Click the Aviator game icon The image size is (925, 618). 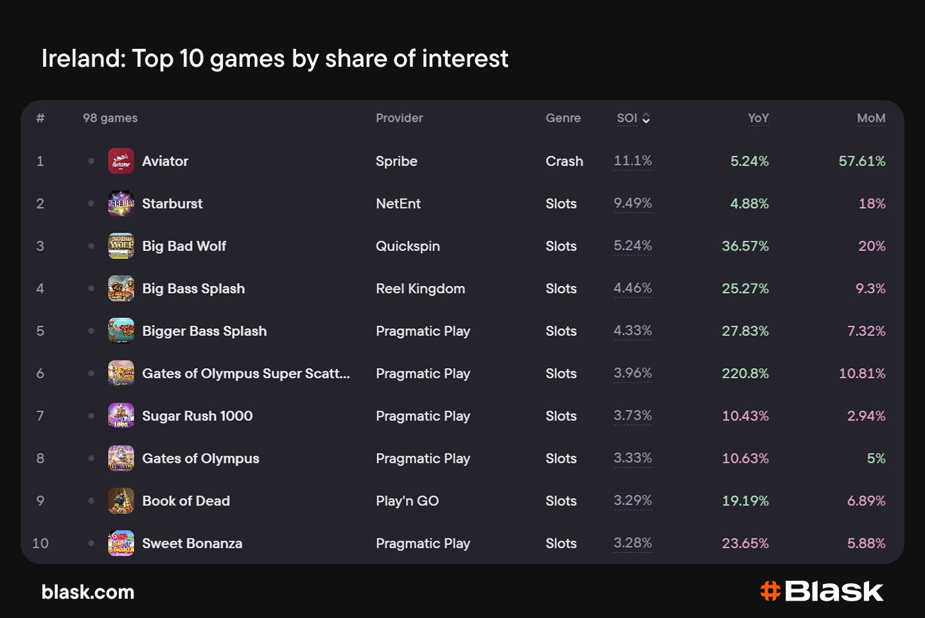pos(121,161)
